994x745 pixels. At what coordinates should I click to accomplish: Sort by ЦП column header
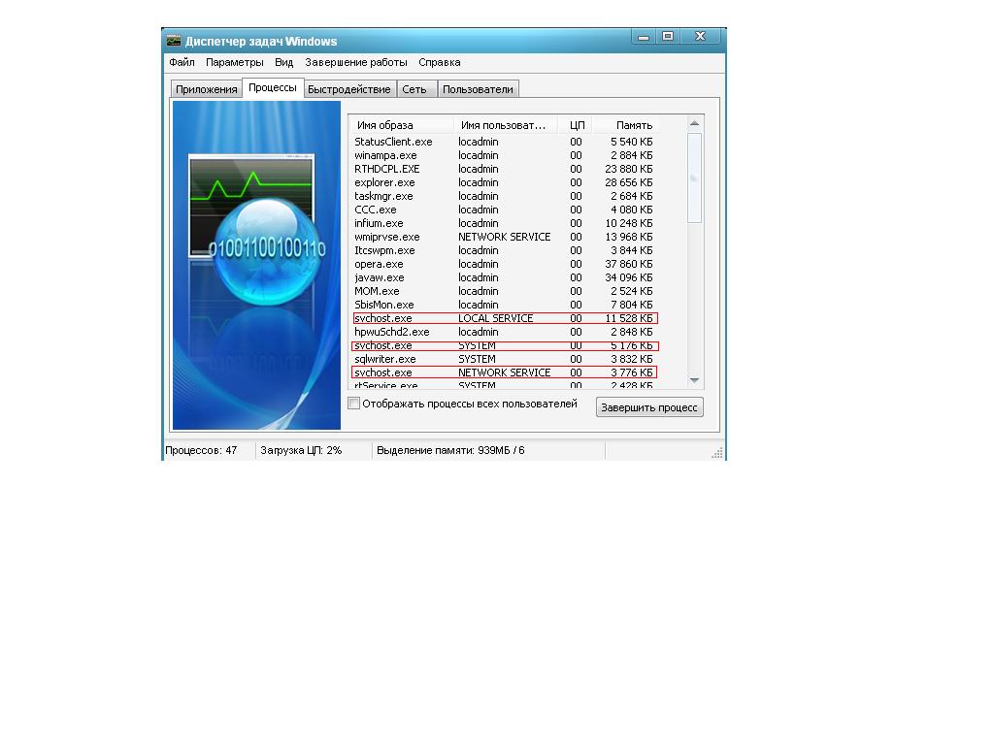click(x=576, y=125)
